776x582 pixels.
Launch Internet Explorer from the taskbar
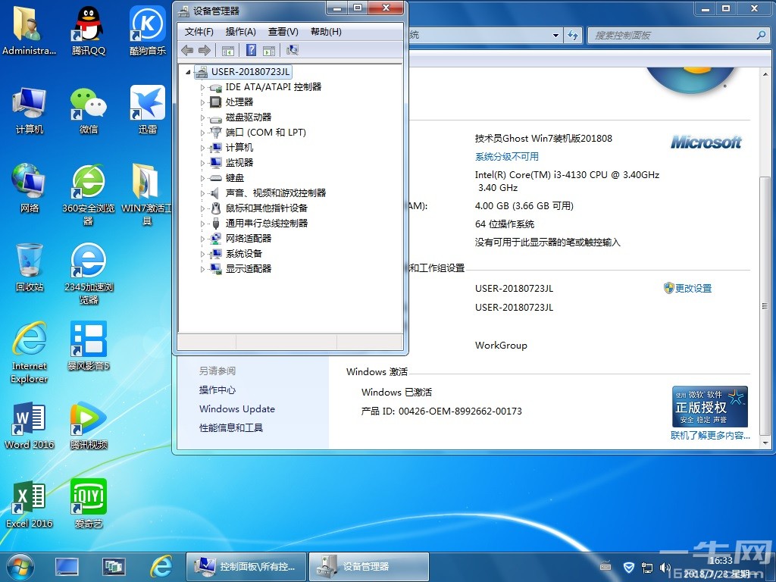point(162,566)
